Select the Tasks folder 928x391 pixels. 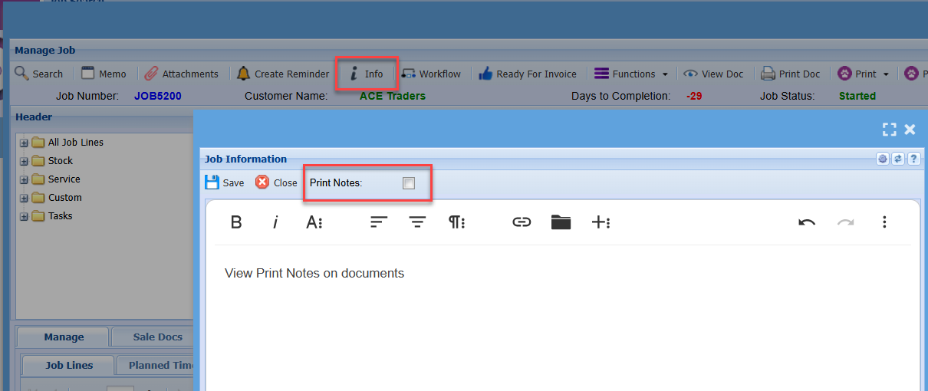(52, 215)
